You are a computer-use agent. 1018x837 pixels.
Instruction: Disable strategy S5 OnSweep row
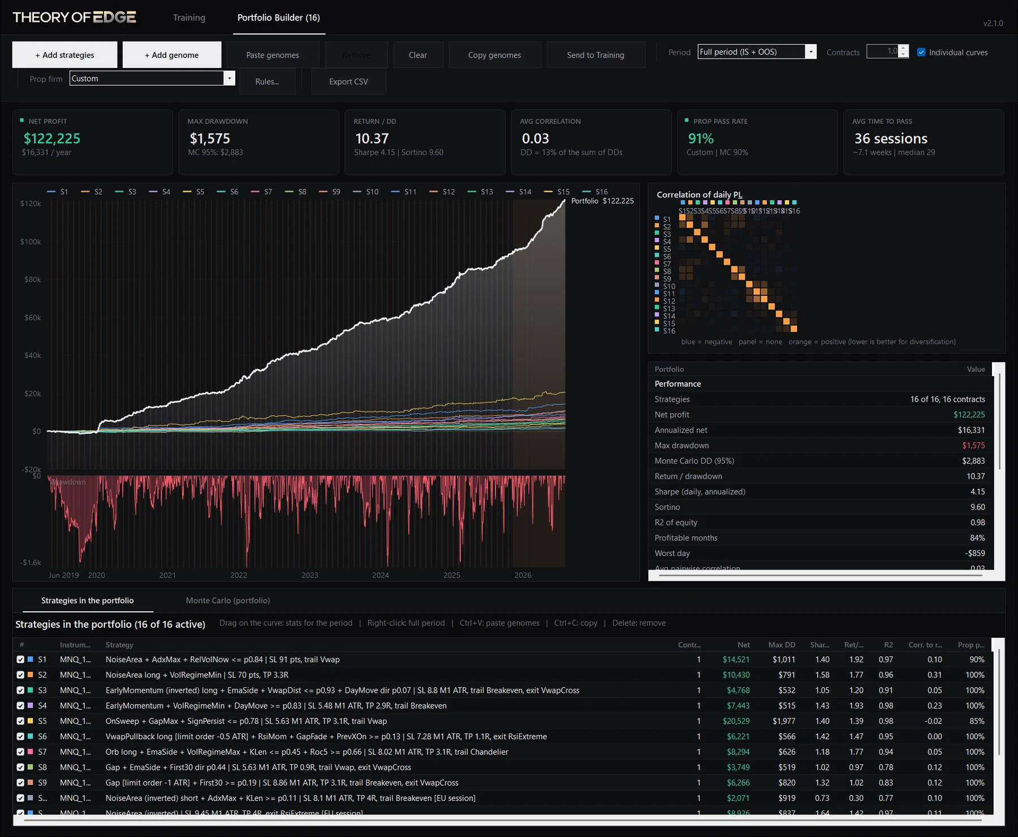coord(20,721)
